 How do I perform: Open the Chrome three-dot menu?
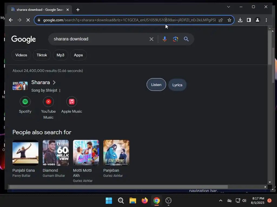pos(266,20)
